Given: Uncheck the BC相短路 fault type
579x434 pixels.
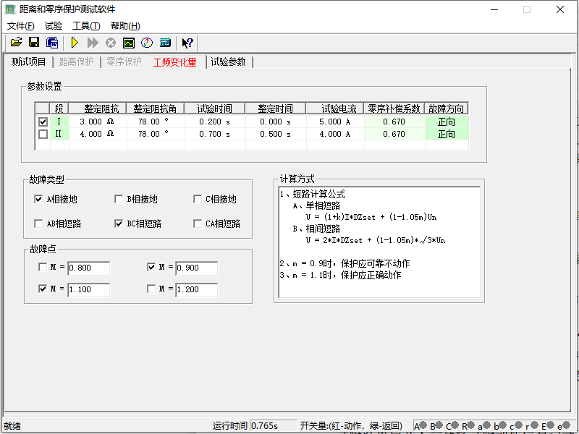Looking at the screenshot, I should [x=119, y=224].
